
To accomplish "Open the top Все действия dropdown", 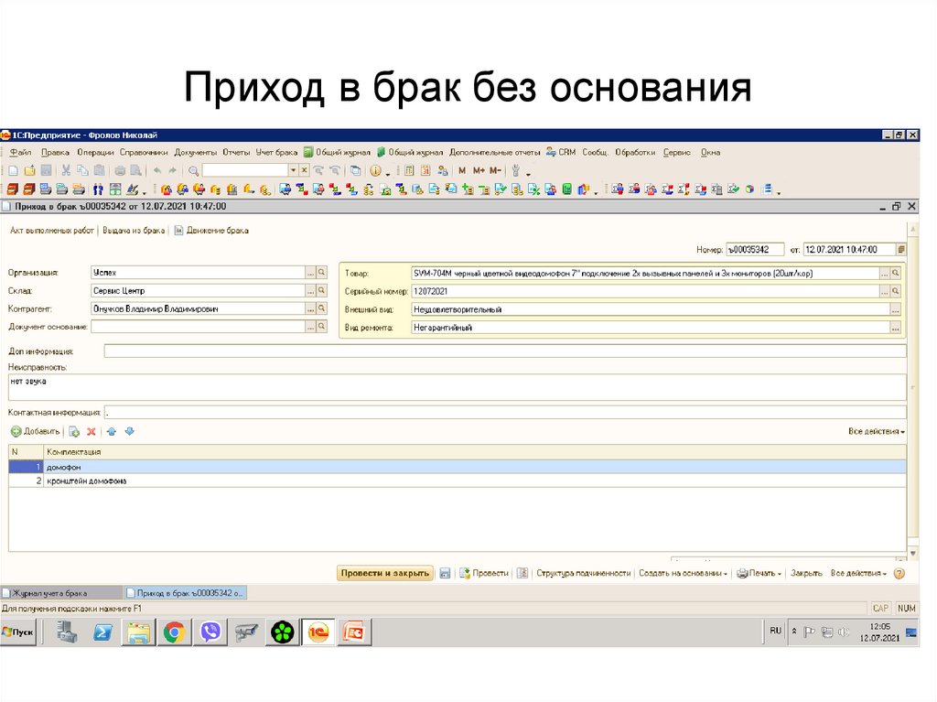I will (x=877, y=431).
